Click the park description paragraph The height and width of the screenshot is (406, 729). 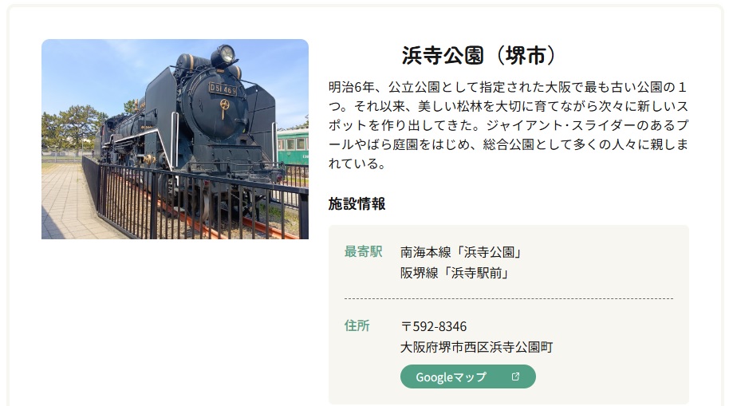click(508, 125)
